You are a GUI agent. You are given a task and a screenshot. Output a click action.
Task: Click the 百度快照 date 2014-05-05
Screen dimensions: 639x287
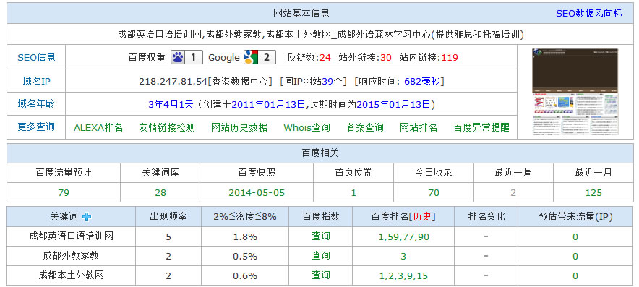click(257, 193)
